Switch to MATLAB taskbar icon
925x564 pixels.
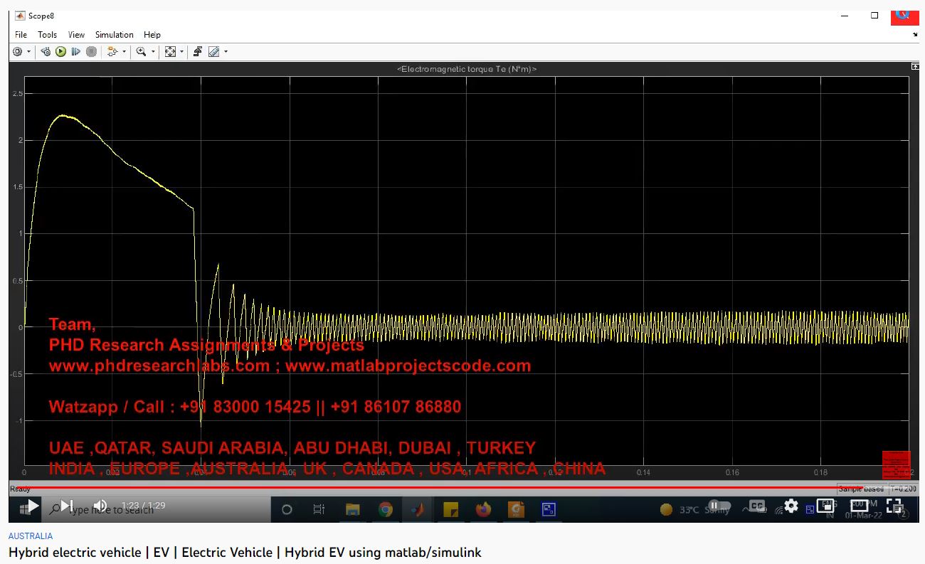[x=418, y=509]
